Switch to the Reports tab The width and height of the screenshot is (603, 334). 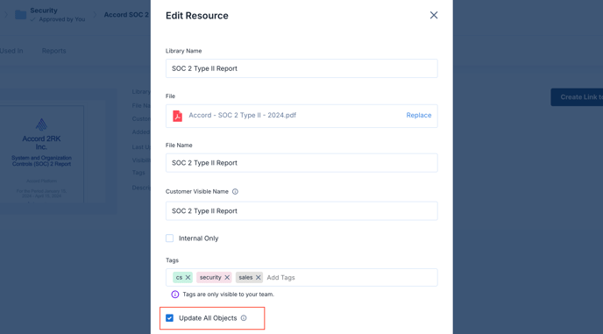(53, 51)
